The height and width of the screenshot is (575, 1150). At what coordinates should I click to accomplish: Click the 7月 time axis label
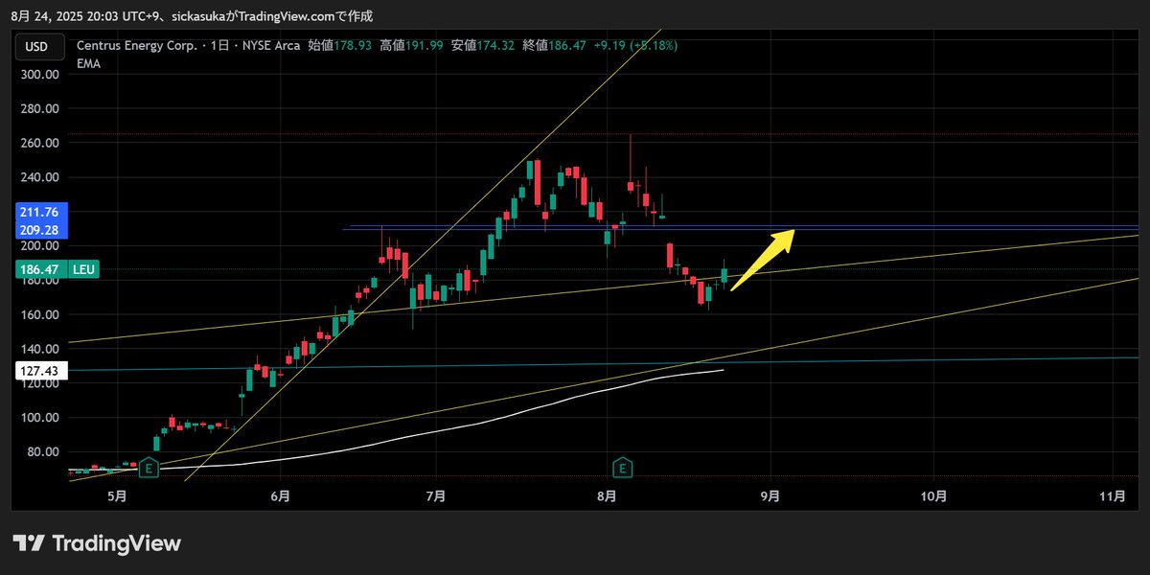pyautogui.click(x=436, y=496)
